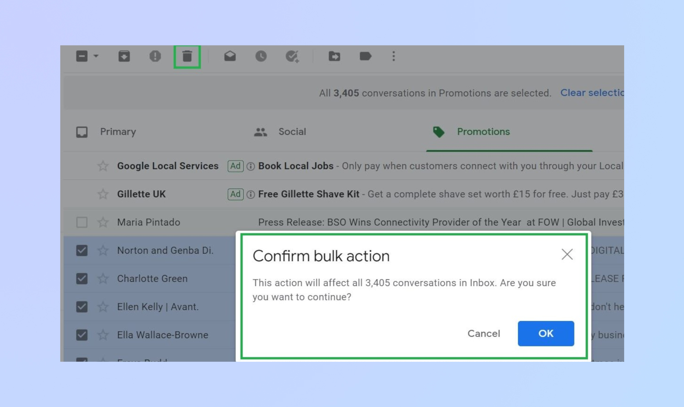
Task: Uncheck Norton and Genba Di. conversation
Action: (x=82, y=250)
